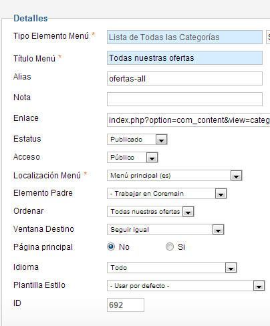Click the Tipo Elemento Menú field
Screen dimensions: 270x326
click(x=184, y=37)
